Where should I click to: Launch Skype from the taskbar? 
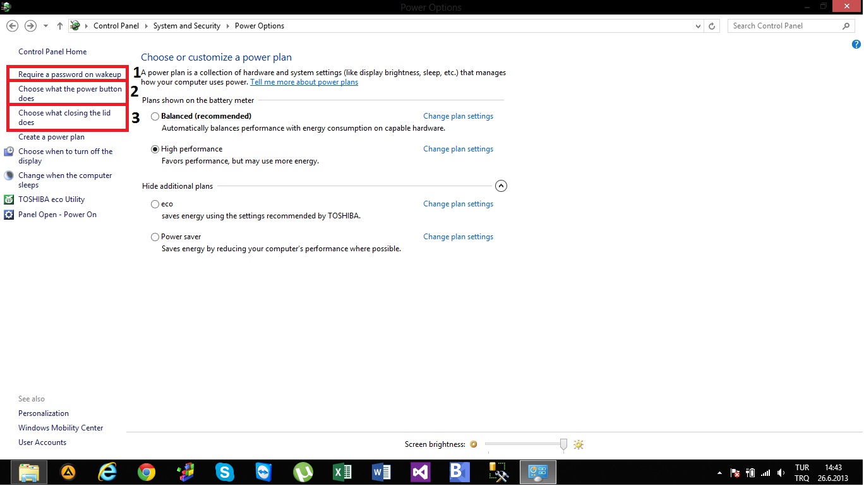[224, 472]
